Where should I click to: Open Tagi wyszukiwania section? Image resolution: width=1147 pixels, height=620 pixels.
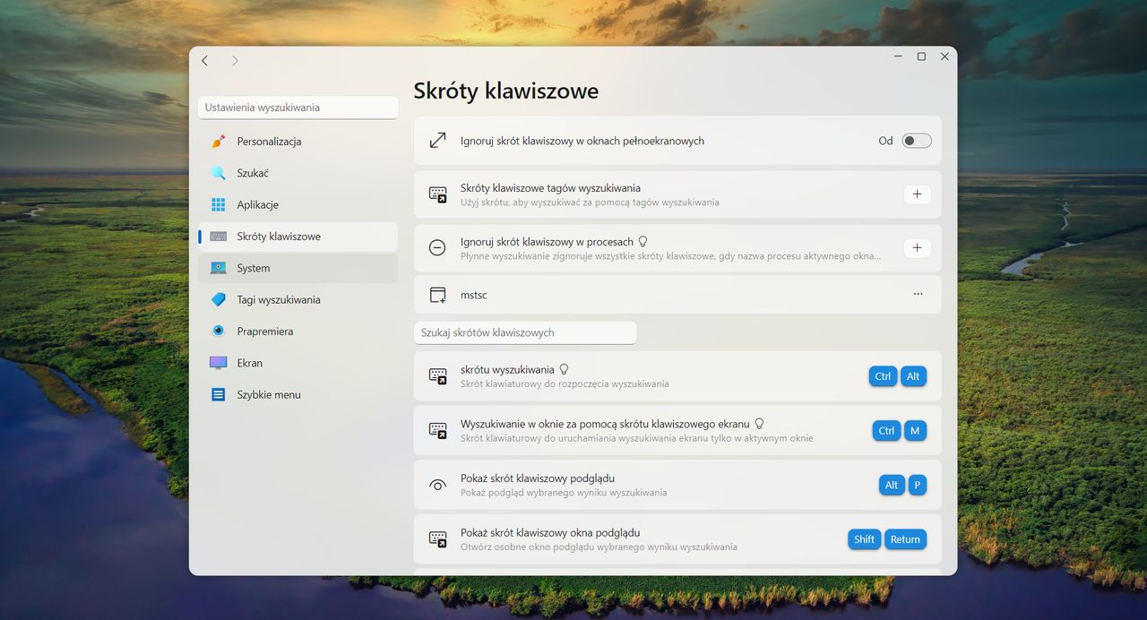(x=298, y=299)
